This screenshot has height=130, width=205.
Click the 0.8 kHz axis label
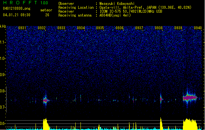(x=3, y=91)
